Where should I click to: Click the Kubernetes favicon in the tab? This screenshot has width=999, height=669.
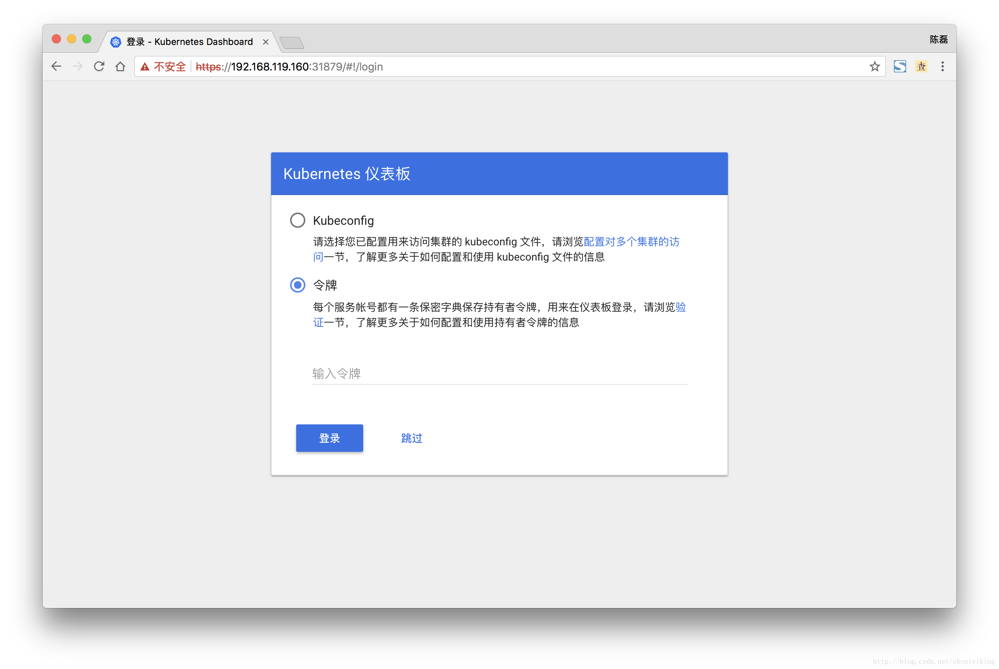[116, 42]
